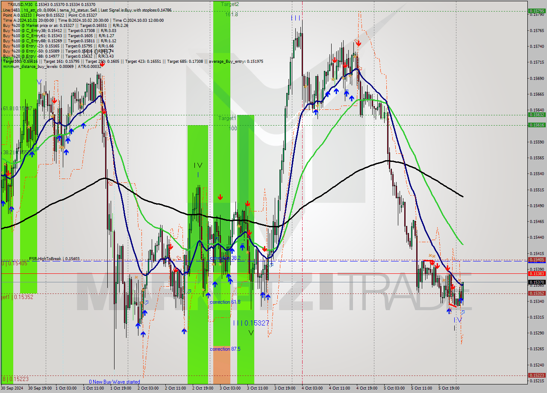Screen dimensions: 547x393
Task: Click the '5 Oct 03:00' time label
Action: [395, 388]
